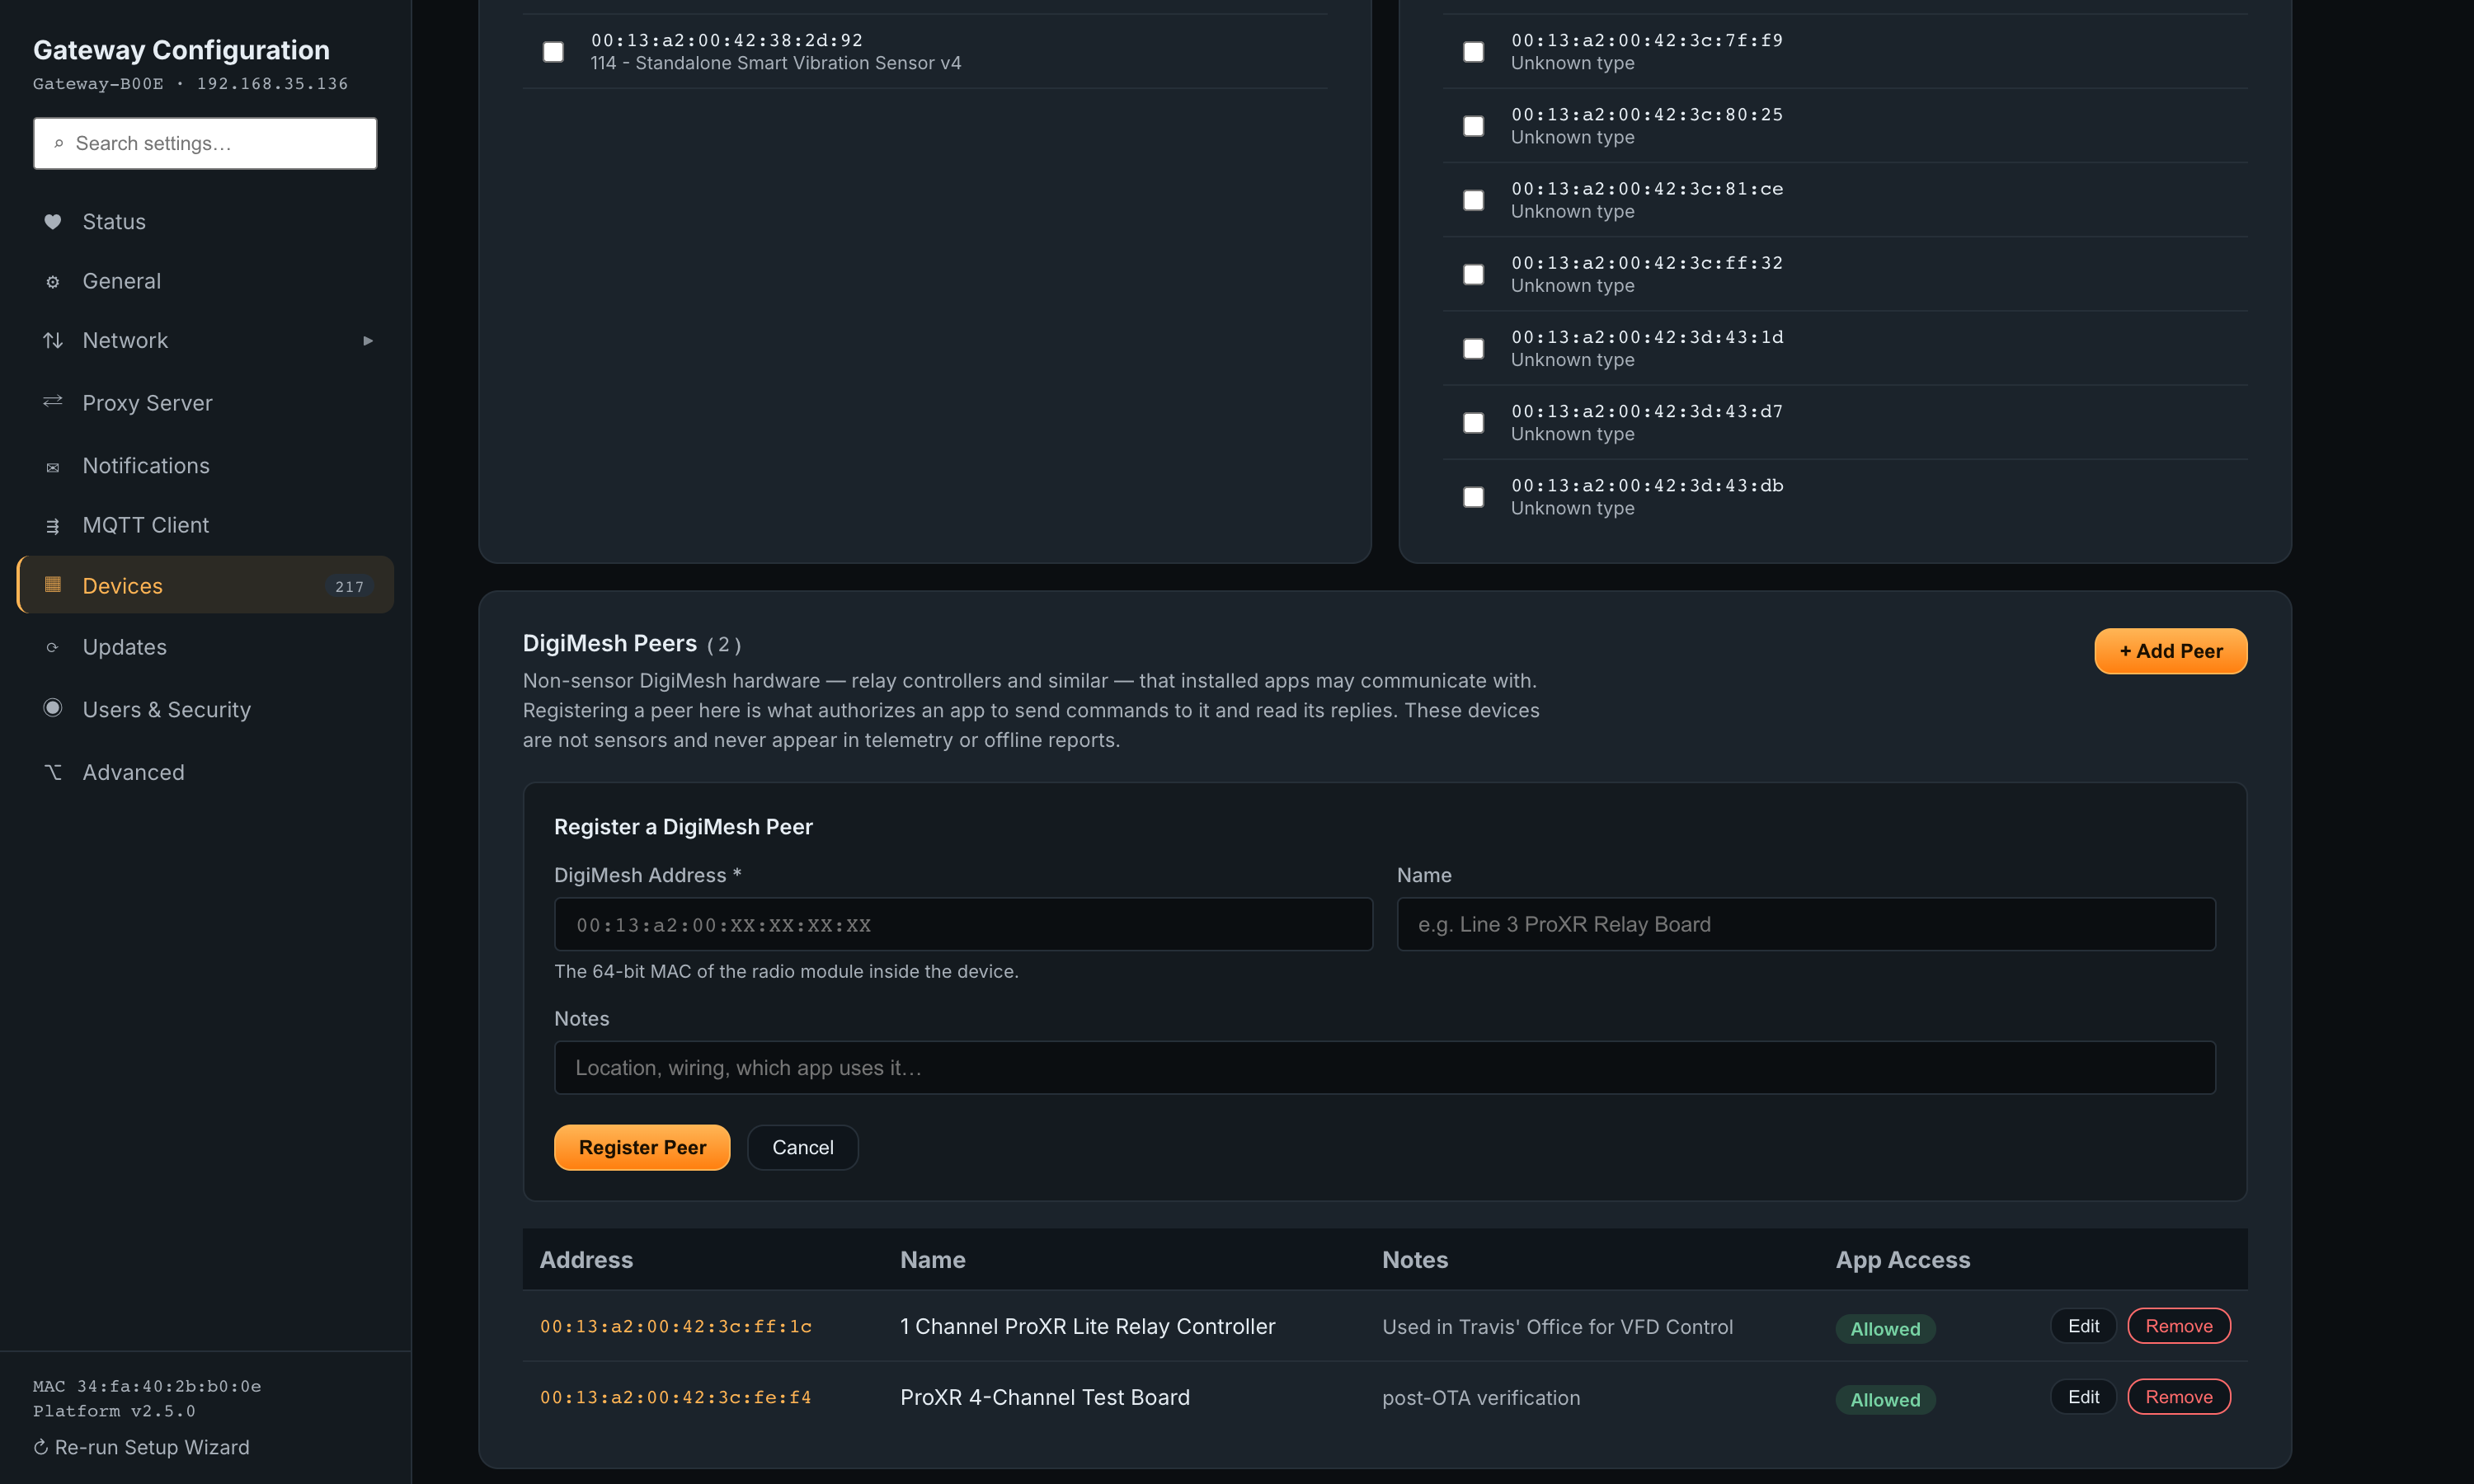Click peer address 00:13:a2:00:42:3c:ff:1c
The image size is (2474, 1484).
(675, 1327)
